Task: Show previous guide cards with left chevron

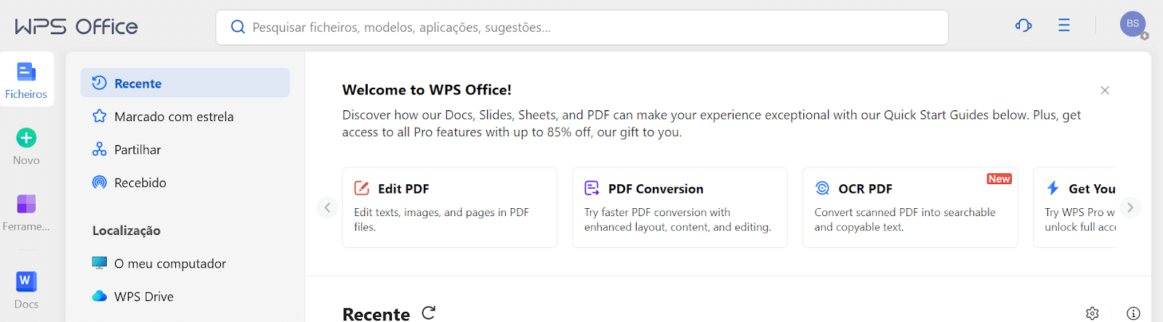Action: pyautogui.click(x=327, y=207)
